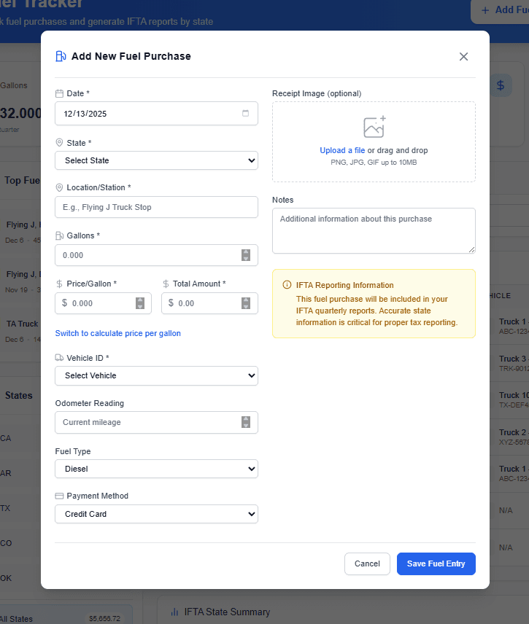Image resolution: width=529 pixels, height=624 pixels.
Task: Click the image upload icon in Receipt area
Action: (374, 125)
